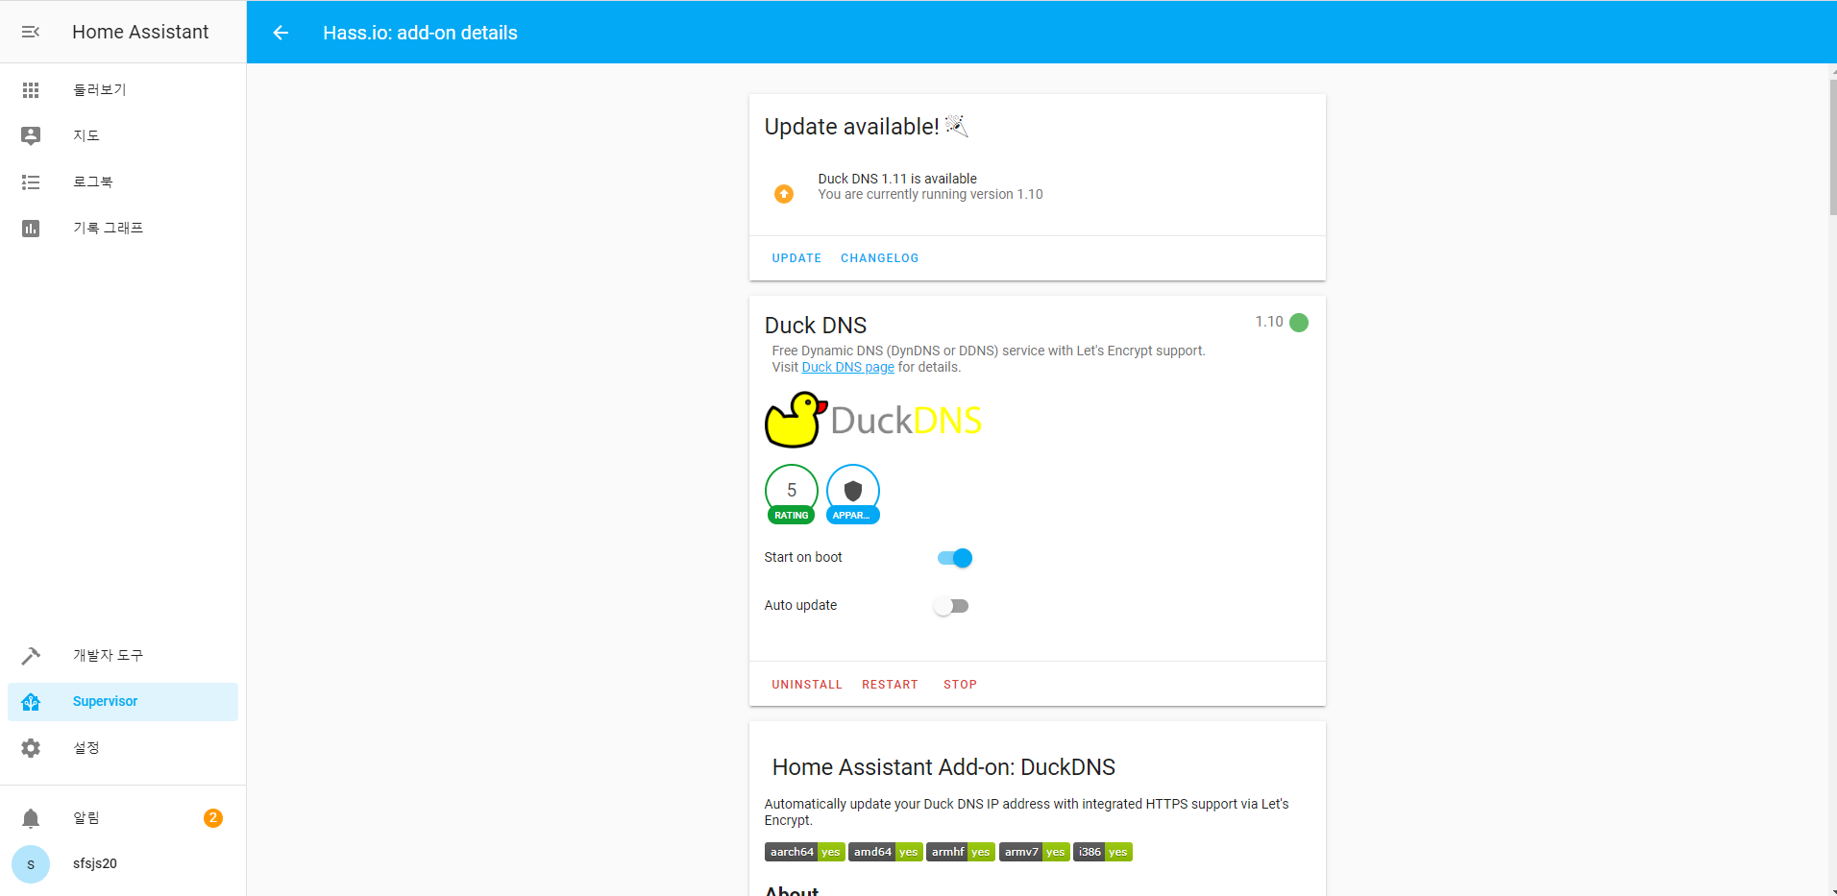Open the 지도 map icon
The image size is (1837, 896).
point(31,135)
